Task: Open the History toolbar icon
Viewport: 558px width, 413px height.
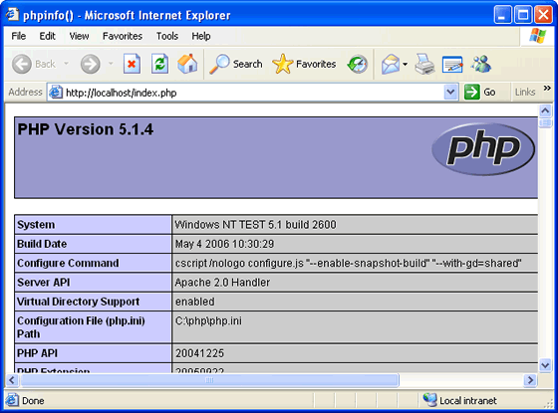Action: click(358, 64)
